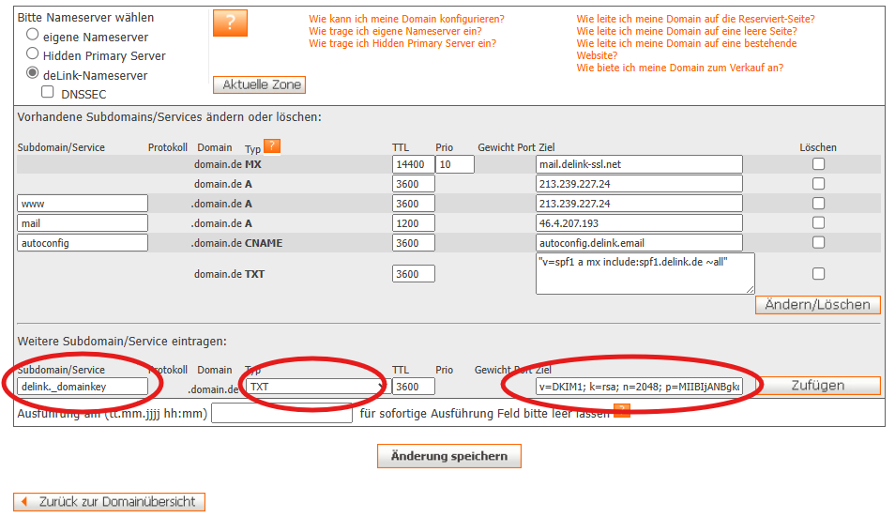
Task: Tick the delete checkbox for MX record
Action: (818, 164)
